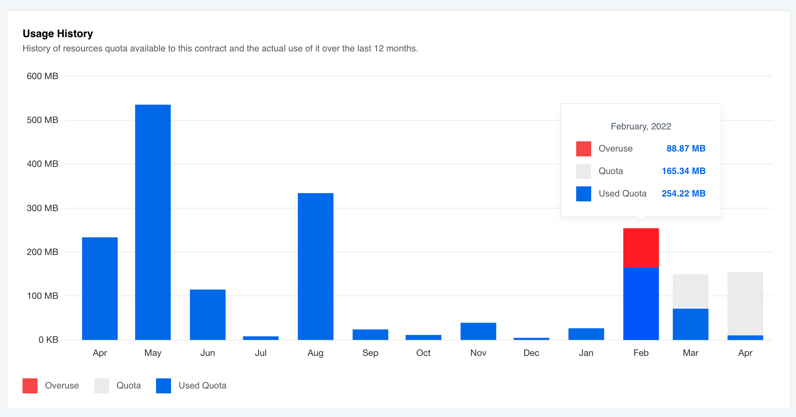Toggle the Quota series visibility in the legend

click(x=128, y=385)
